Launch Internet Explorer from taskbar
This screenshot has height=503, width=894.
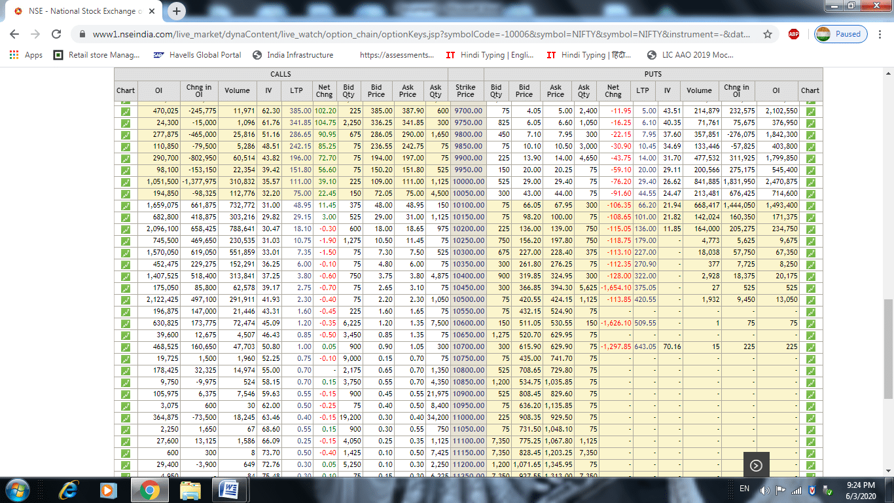pyautogui.click(x=69, y=490)
